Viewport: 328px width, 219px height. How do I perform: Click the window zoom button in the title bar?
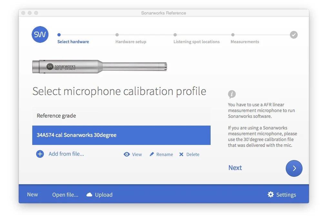click(36, 13)
